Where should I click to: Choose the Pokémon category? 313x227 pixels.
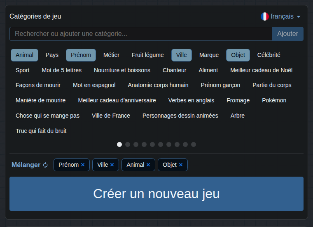[274, 100]
